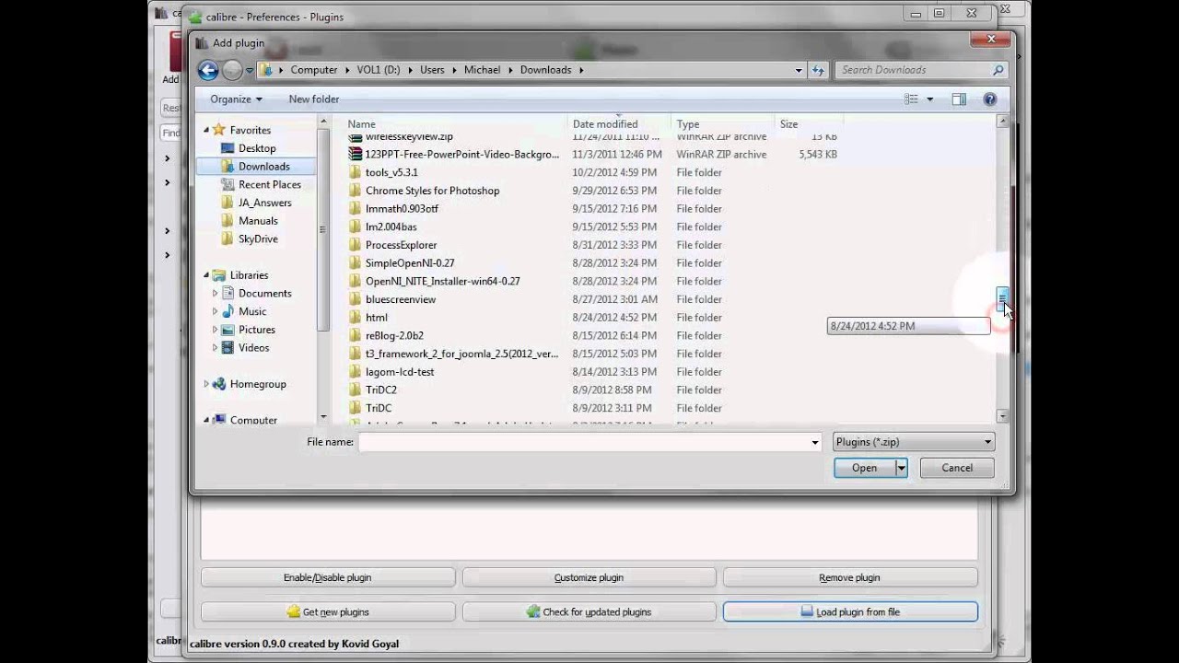
Task: Open the recent locations dropdown arrow
Action: 250,70
